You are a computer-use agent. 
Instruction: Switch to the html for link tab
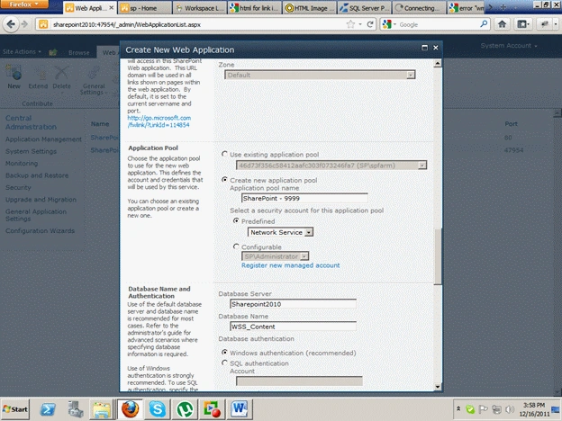[x=255, y=7]
